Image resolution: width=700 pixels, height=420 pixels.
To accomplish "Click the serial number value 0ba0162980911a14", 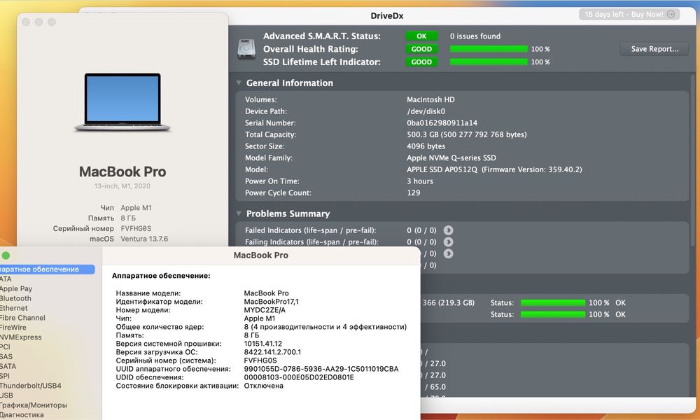I will pos(442,123).
